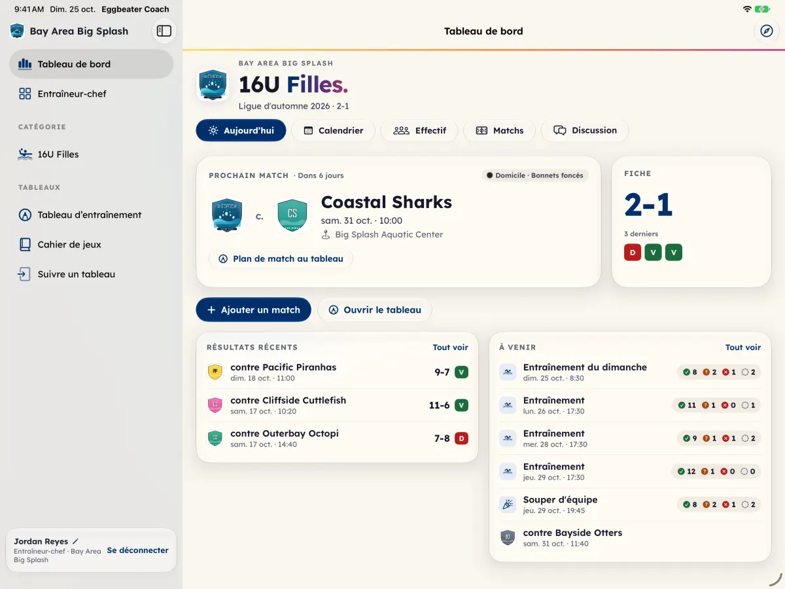Select 16U Filles category in sidebar

pyautogui.click(x=91, y=154)
